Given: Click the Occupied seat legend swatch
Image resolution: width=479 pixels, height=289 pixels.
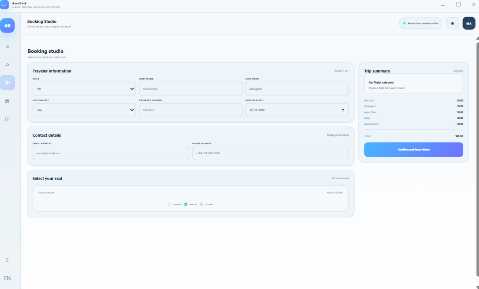Looking at the screenshot, I should (201, 204).
